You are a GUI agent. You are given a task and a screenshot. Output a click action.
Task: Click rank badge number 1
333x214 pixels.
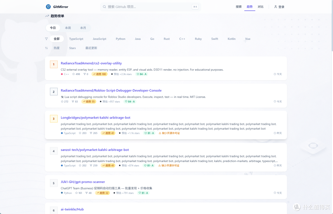54,64
